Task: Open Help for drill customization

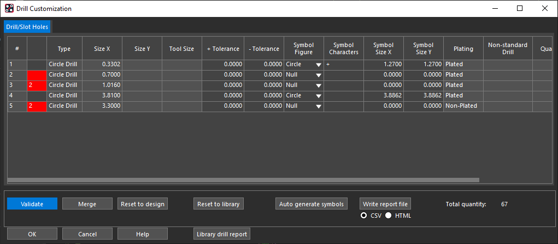Action: coord(142,234)
